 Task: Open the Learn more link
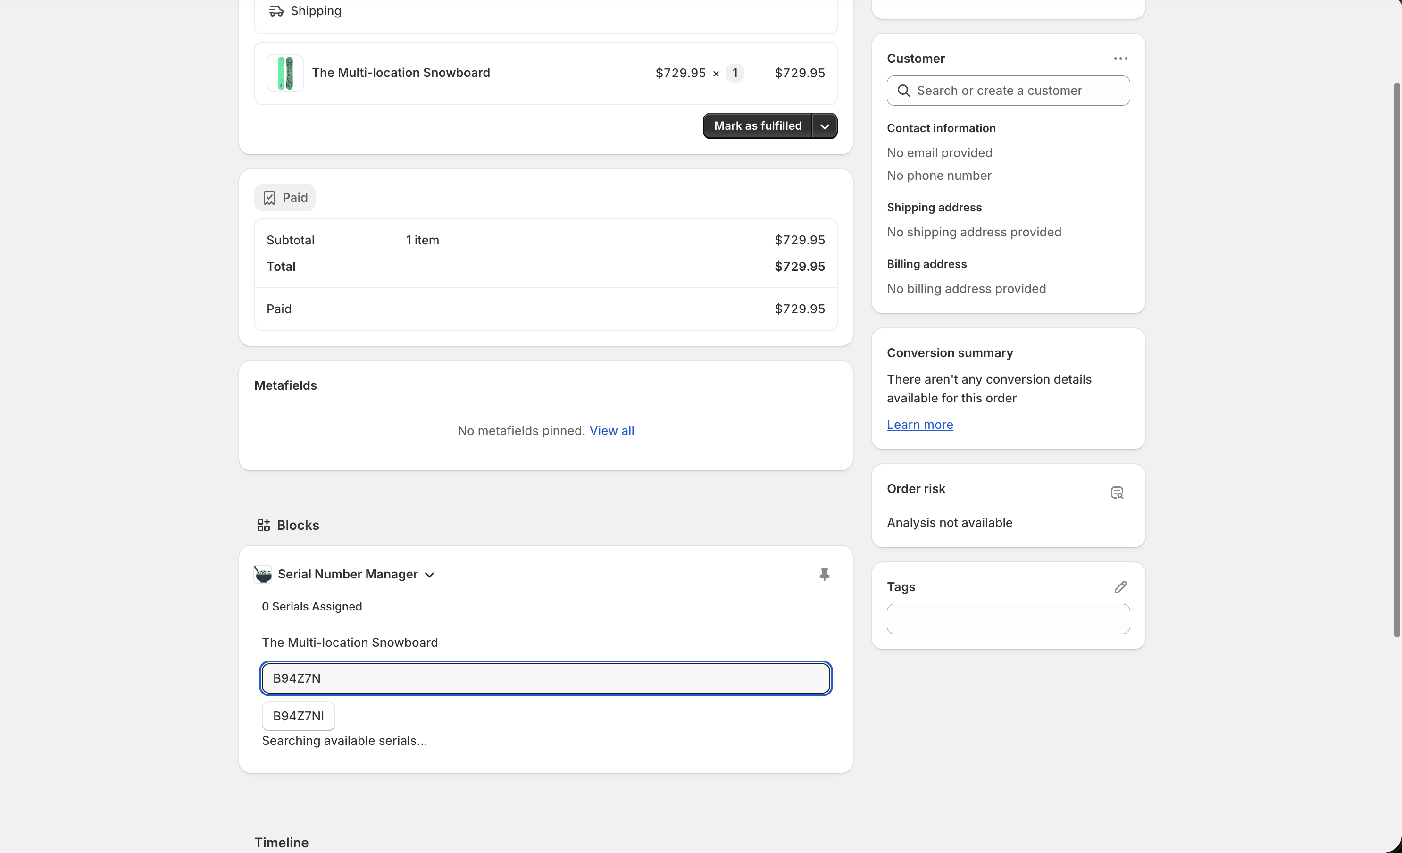click(919, 425)
